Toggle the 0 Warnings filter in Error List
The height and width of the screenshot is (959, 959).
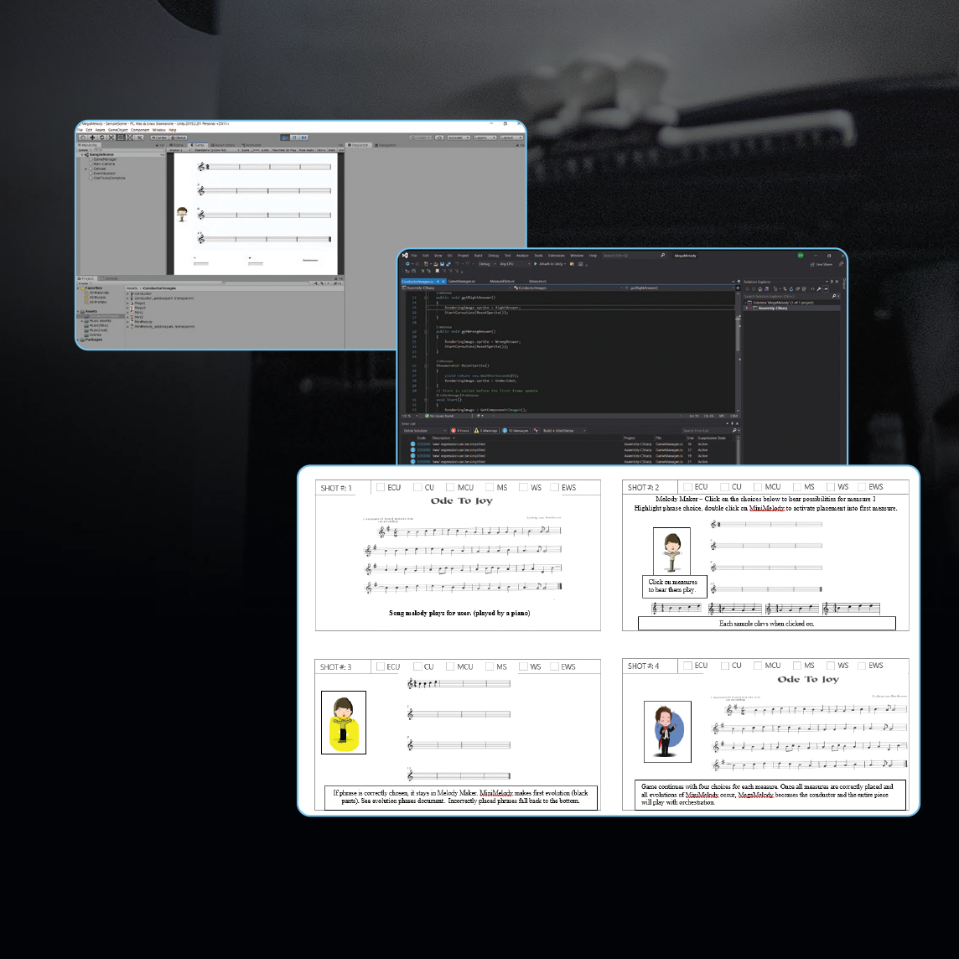click(x=486, y=431)
